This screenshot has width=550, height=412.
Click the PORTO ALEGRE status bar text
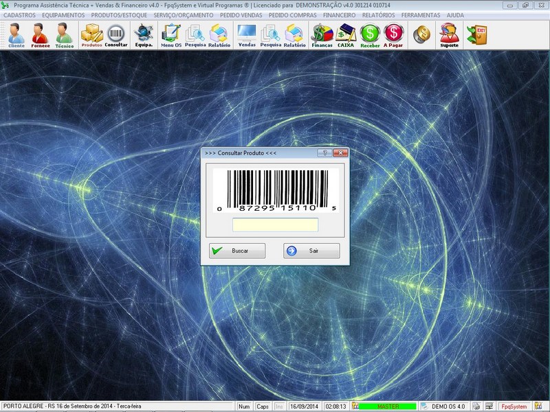pos(72,407)
